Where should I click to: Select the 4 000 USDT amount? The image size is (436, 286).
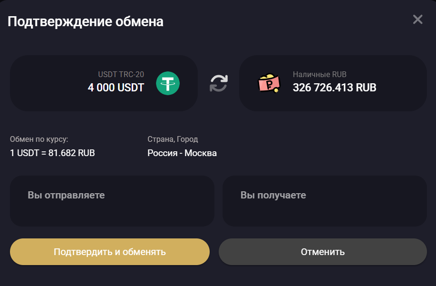[116, 88]
